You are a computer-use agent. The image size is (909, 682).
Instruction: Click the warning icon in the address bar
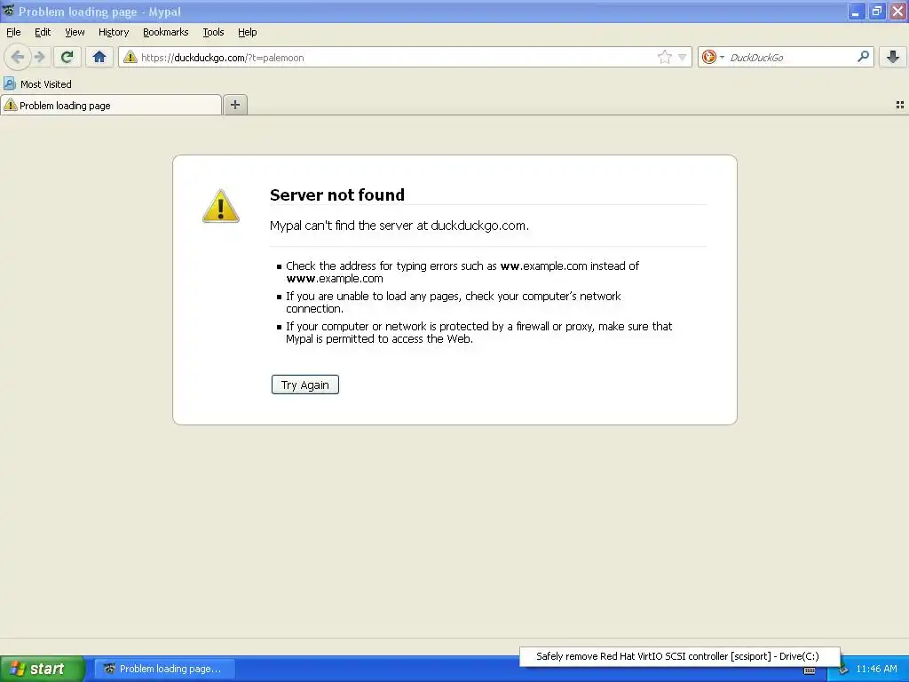130,57
